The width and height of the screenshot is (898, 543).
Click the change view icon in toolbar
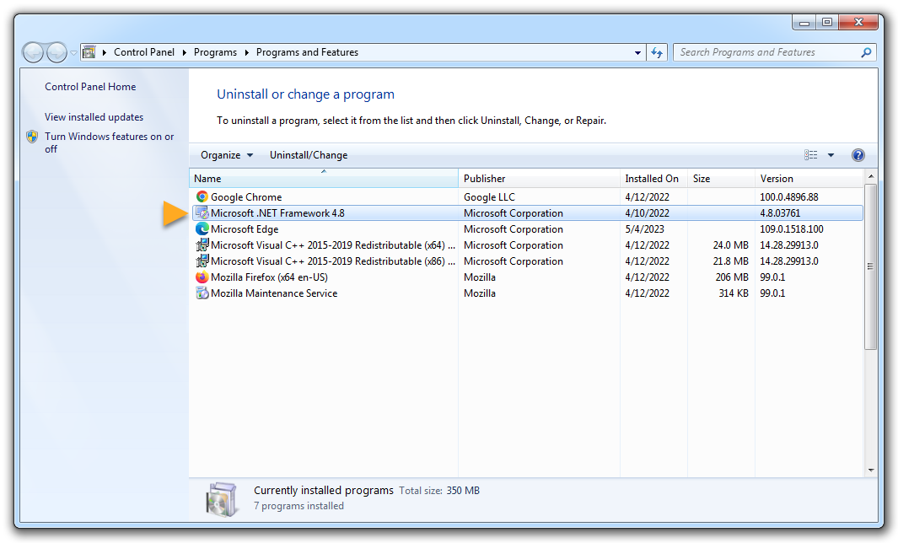pos(811,155)
